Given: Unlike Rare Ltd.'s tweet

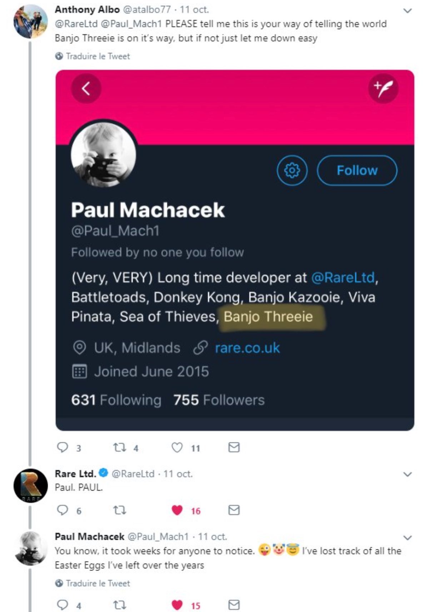Looking at the screenshot, I should (x=177, y=510).
